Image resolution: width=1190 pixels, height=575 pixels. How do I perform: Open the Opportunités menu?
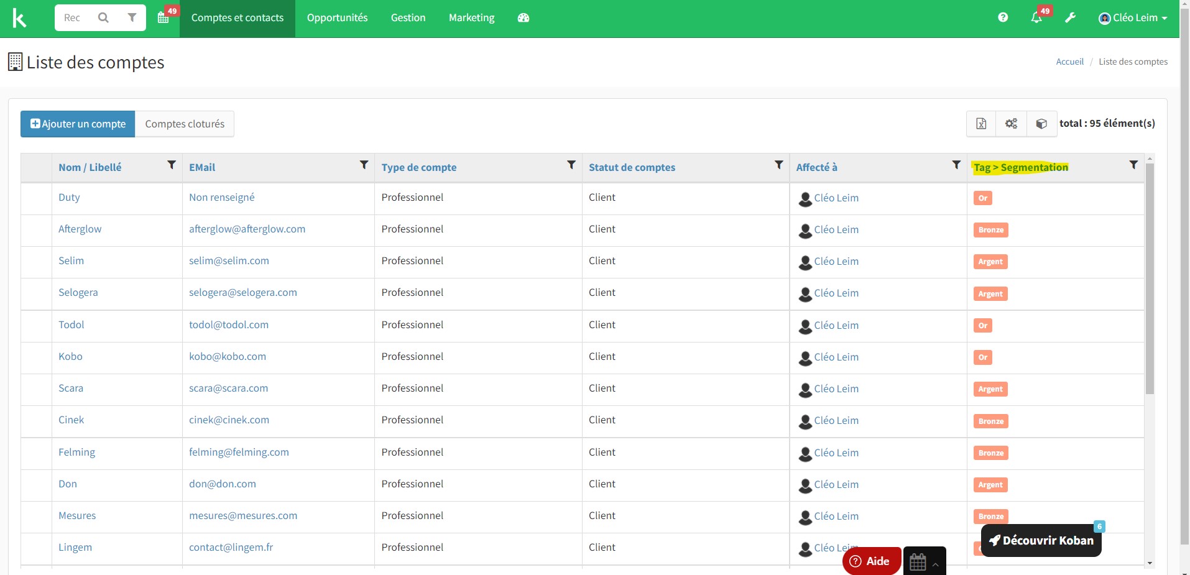[x=337, y=18]
